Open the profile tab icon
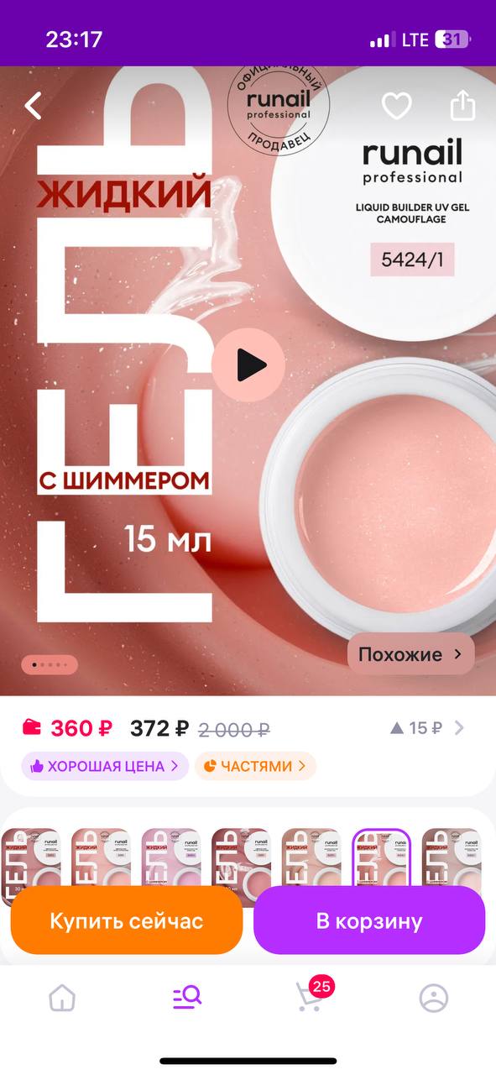 (434, 998)
